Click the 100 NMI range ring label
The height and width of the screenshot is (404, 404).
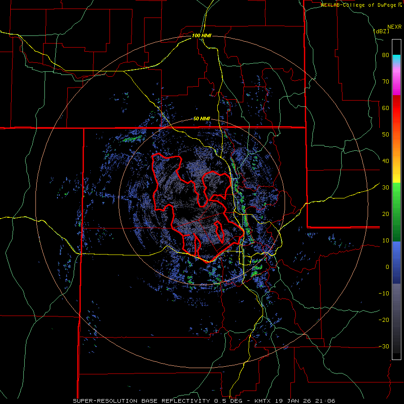(x=202, y=35)
